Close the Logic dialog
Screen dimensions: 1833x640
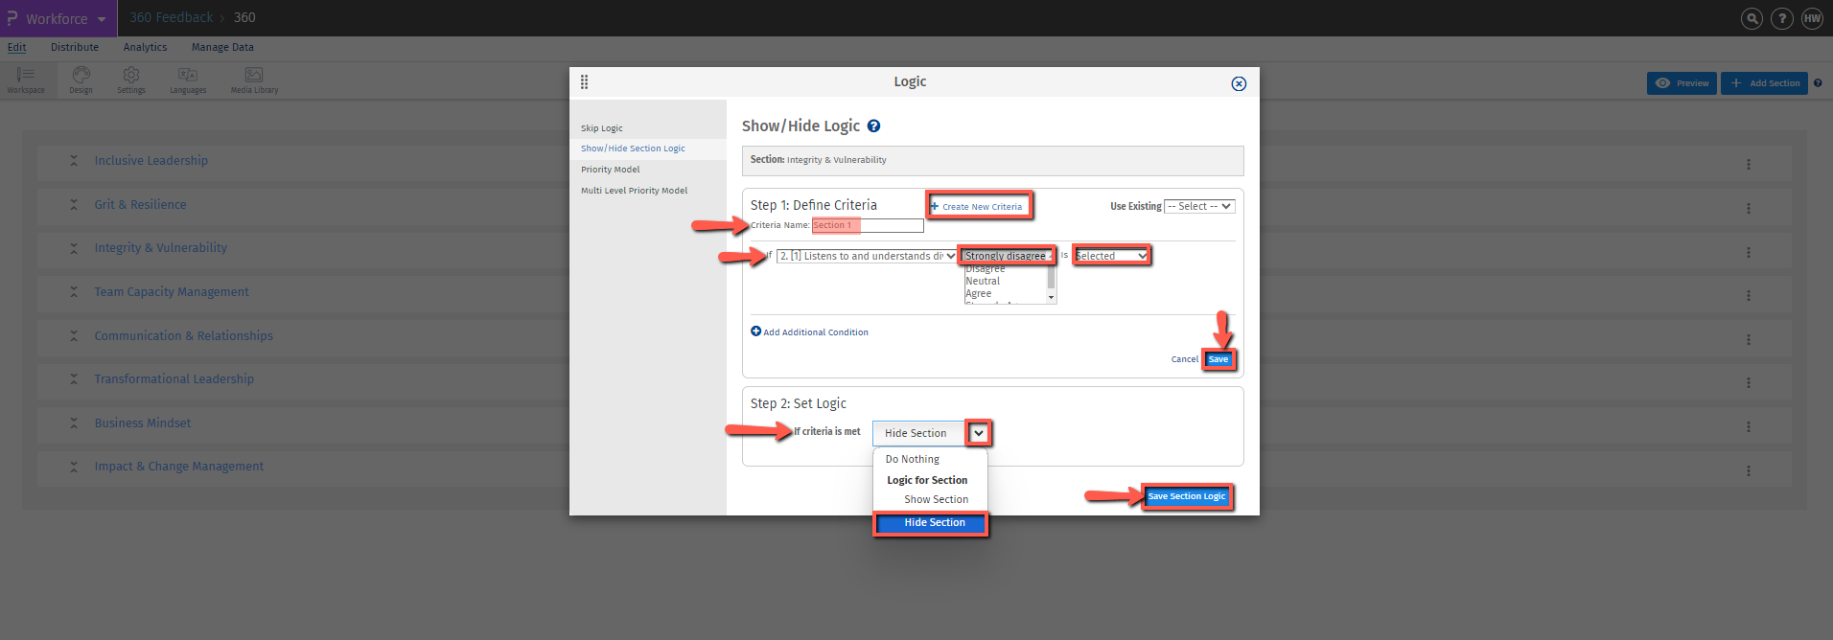tap(1239, 83)
